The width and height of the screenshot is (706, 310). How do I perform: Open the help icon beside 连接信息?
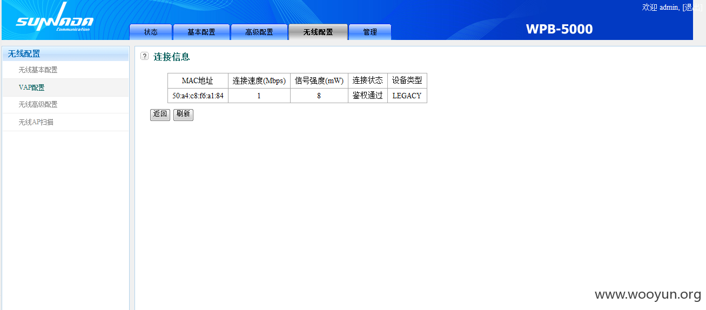144,56
